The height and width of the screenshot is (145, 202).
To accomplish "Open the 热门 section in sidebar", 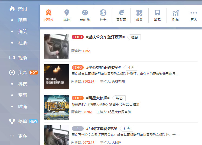I will click(x=22, y=9).
